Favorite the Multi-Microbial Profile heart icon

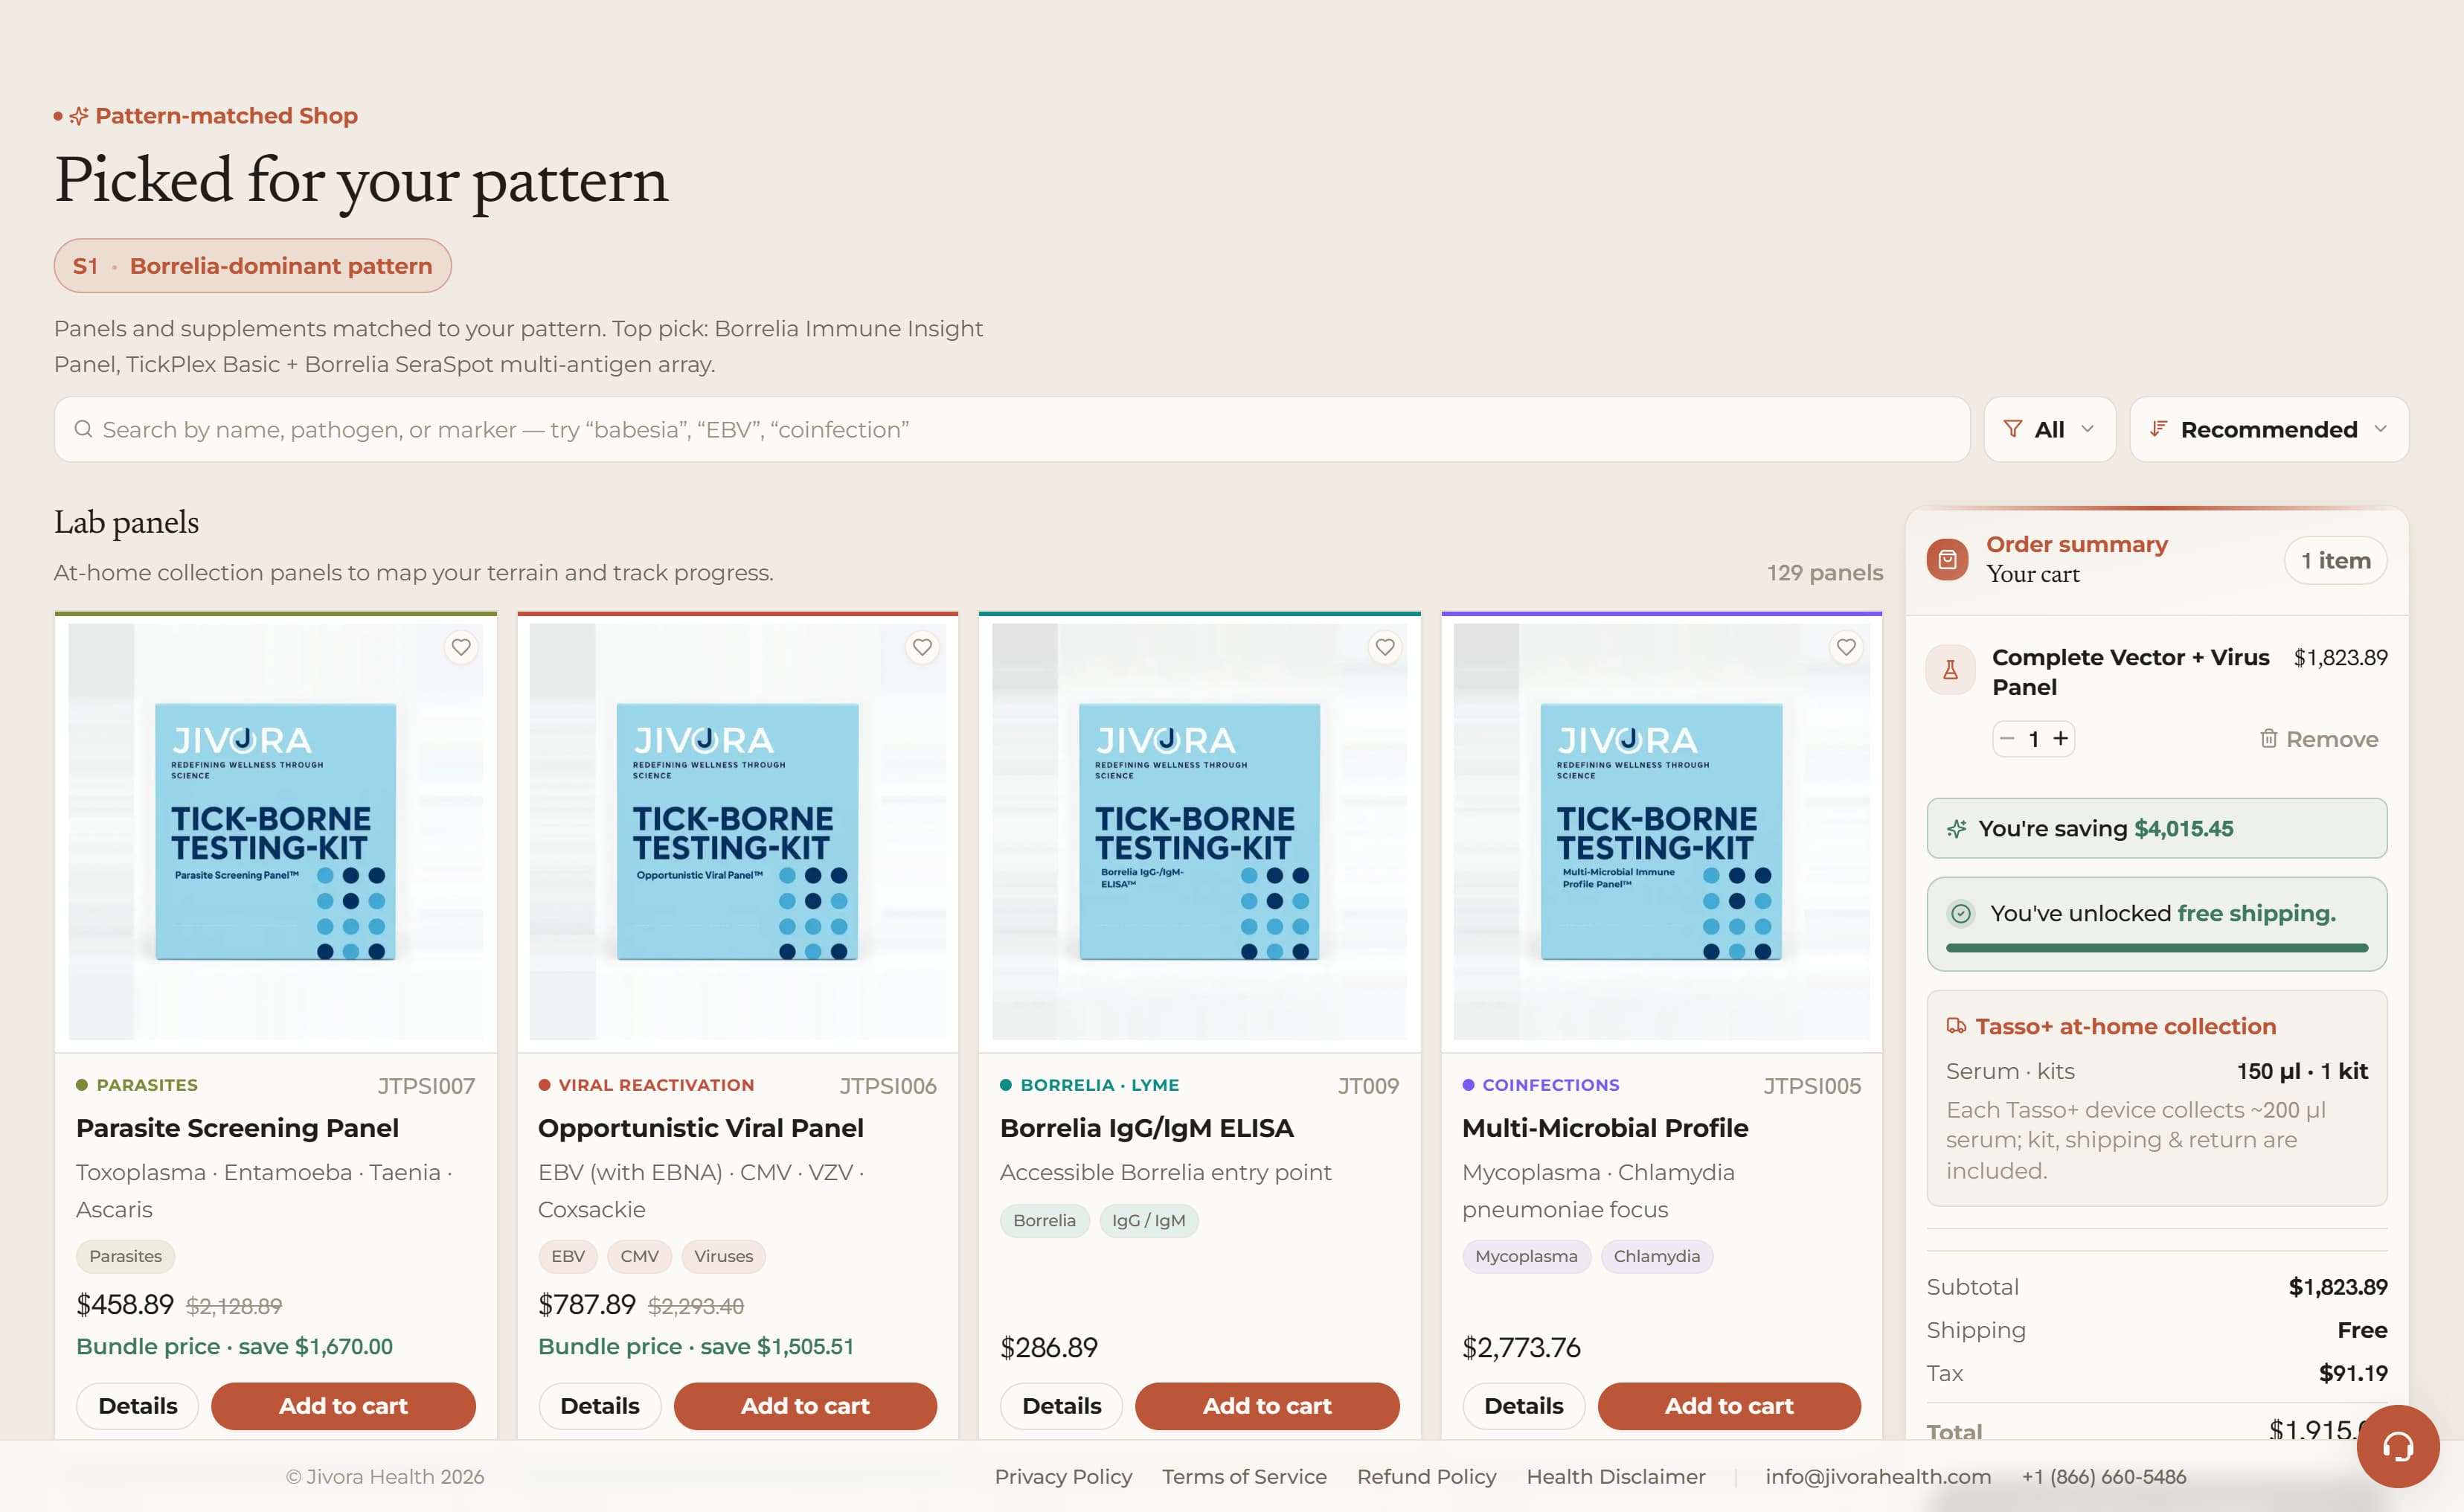1846,647
